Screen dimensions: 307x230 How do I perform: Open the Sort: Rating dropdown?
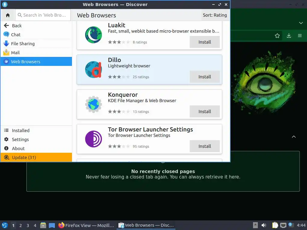(215, 15)
